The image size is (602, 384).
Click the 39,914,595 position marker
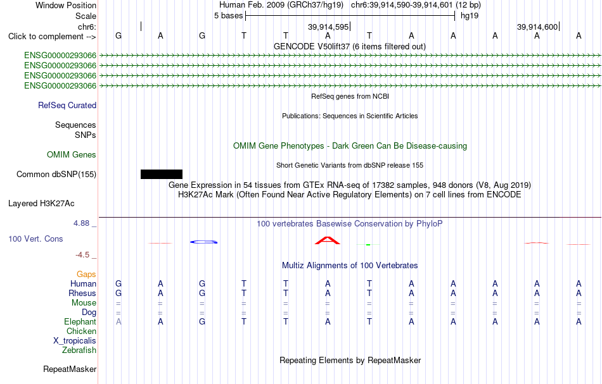[329, 27]
